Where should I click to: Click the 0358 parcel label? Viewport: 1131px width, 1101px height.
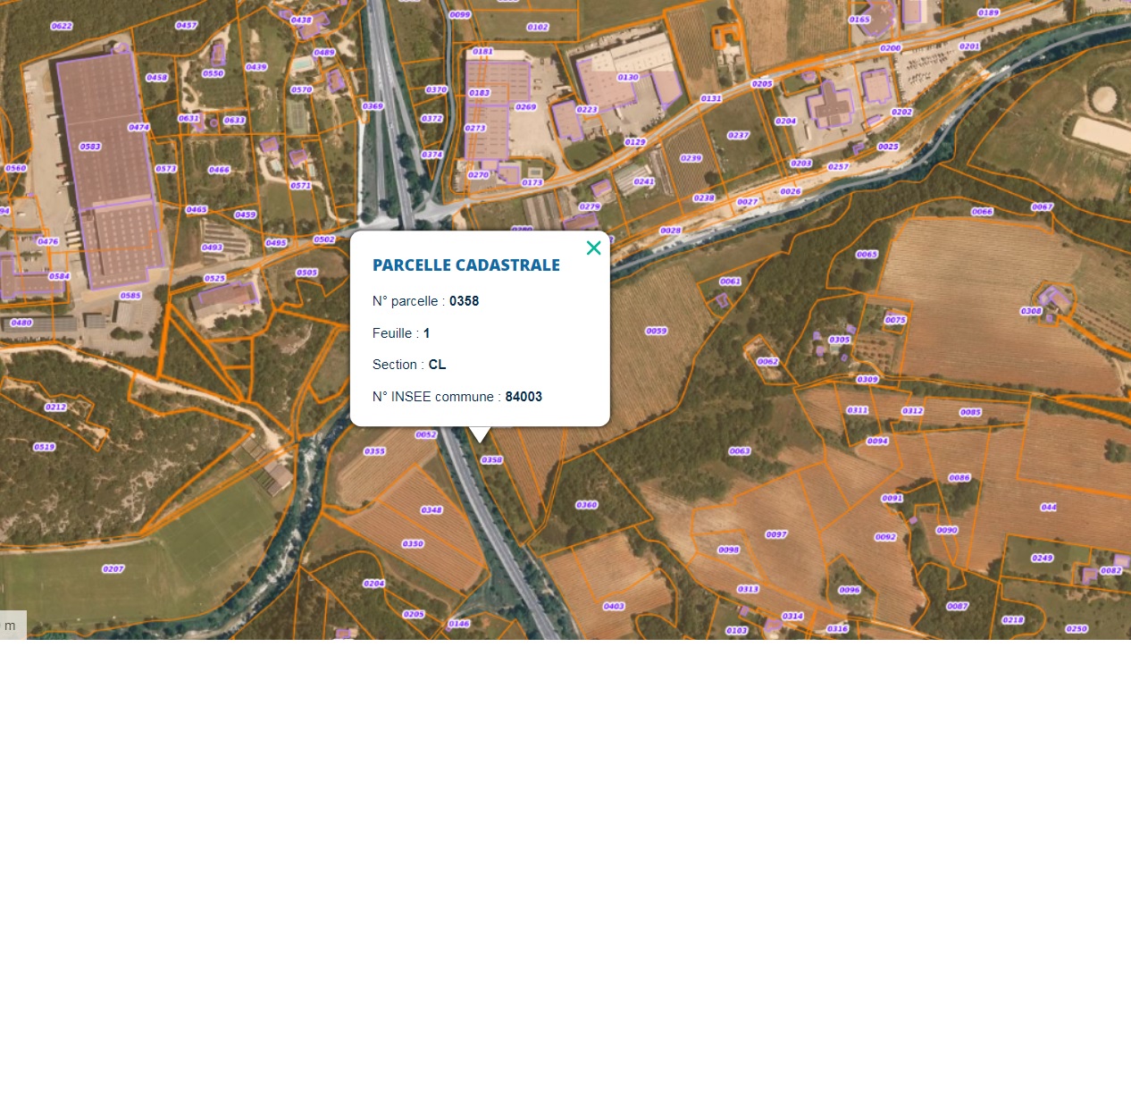coord(492,460)
